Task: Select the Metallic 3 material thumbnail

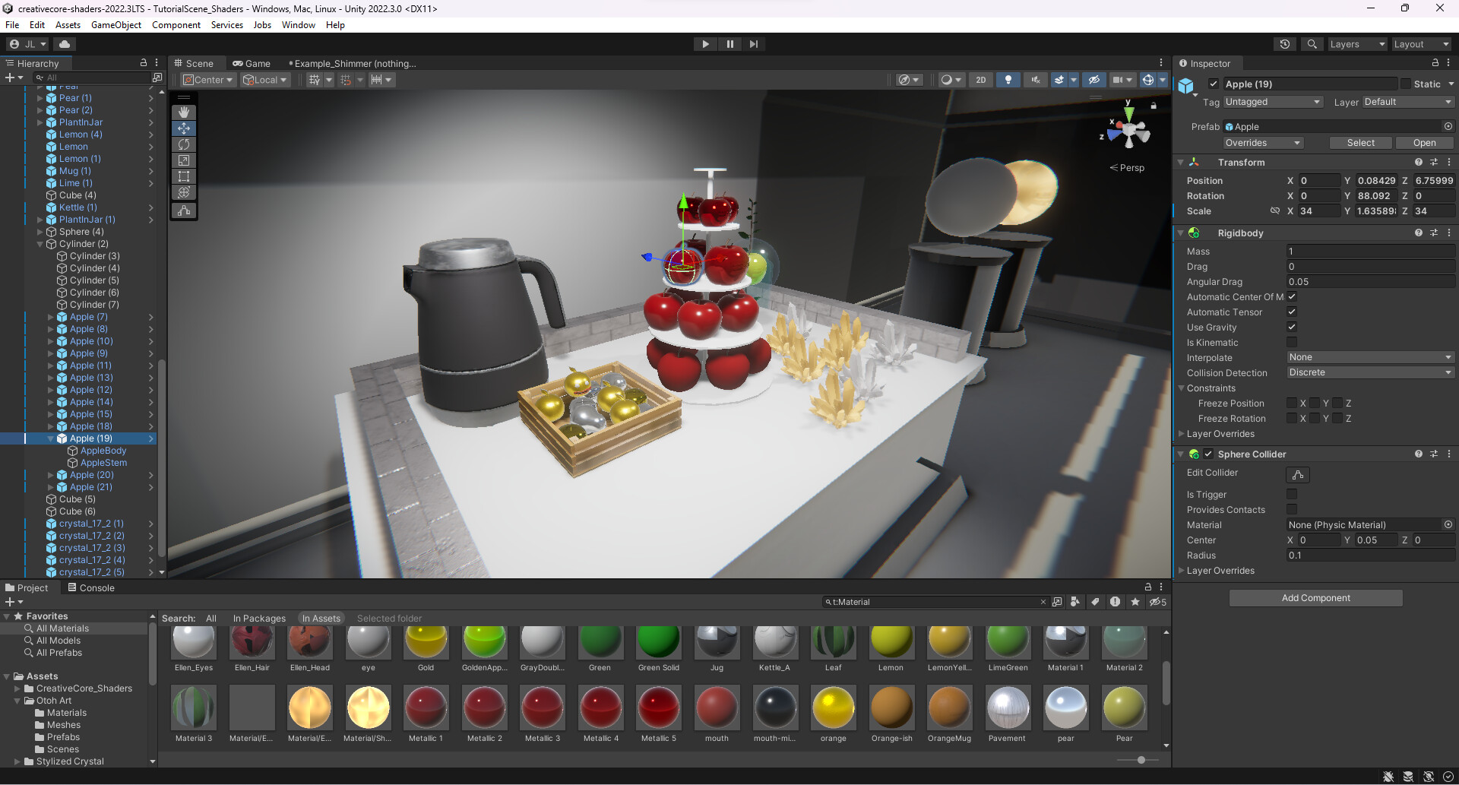Action: [542, 707]
